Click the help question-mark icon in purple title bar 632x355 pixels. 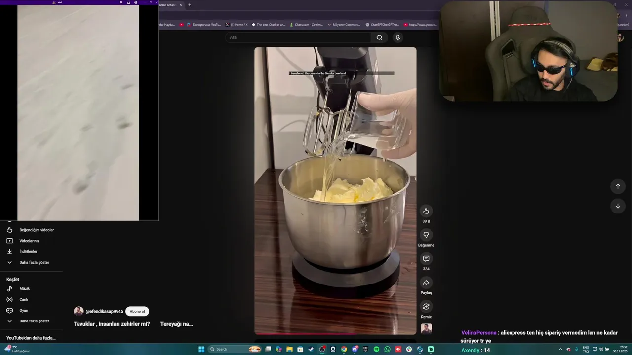pyautogui.click(x=136, y=2)
